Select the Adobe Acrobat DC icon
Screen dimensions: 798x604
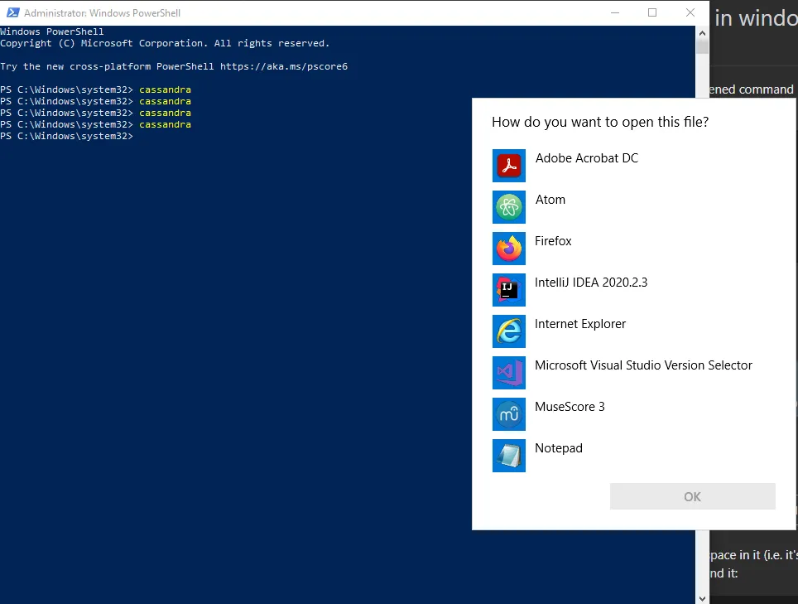[508, 166]
